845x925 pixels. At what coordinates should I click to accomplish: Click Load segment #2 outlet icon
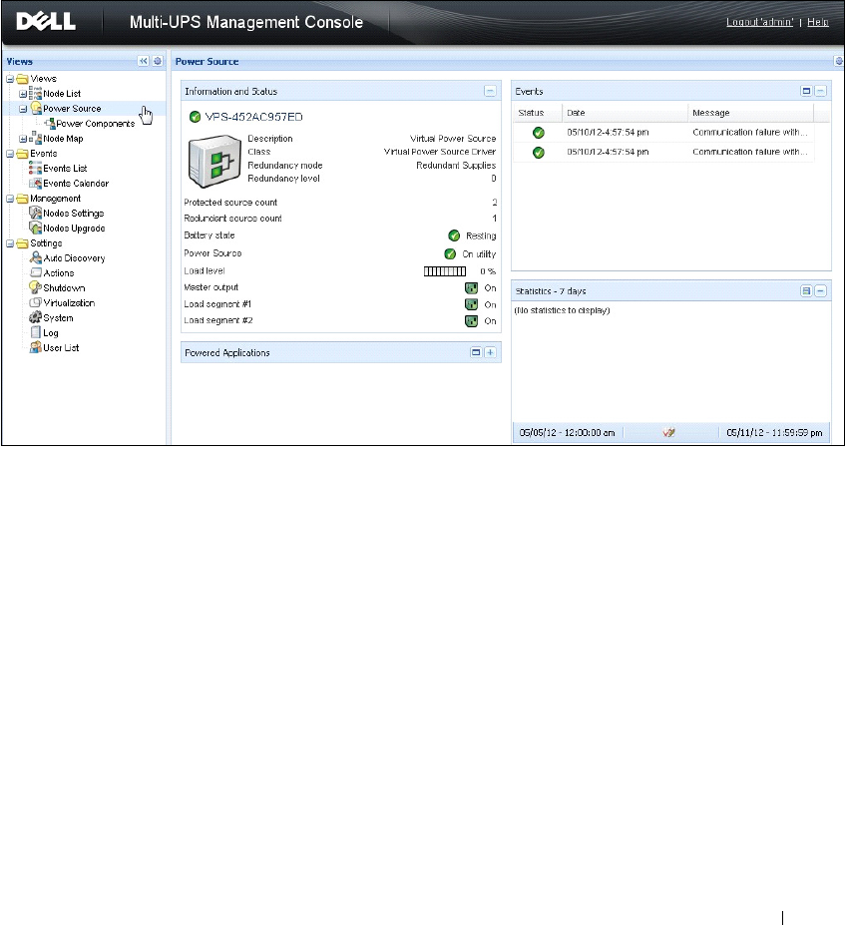(471, 321)
